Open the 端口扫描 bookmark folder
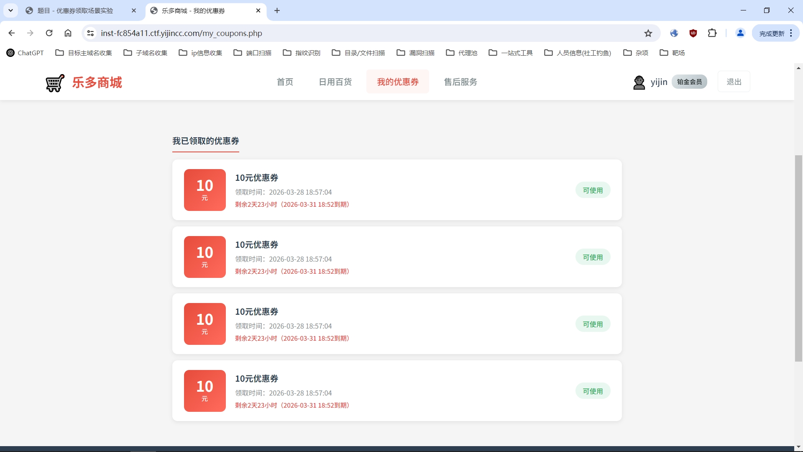 (253, 53)
